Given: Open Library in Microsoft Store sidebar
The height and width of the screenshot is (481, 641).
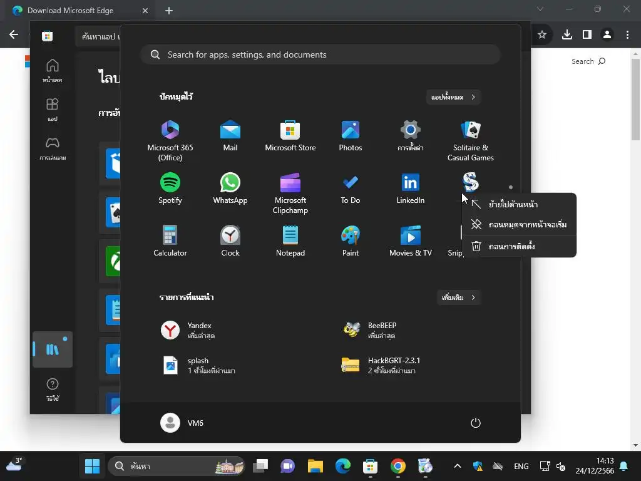Looking at the screenshot, I should point(53,349).
